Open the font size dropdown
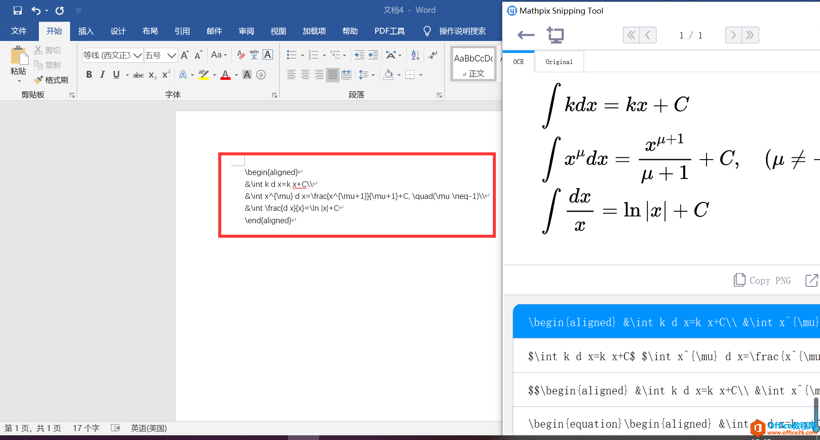Viewport: 820px width, 440px height. coord(171,55)
